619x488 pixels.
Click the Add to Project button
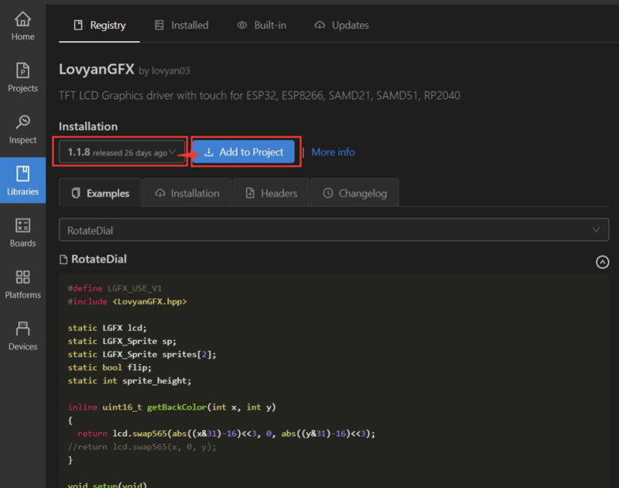(243, 153)
